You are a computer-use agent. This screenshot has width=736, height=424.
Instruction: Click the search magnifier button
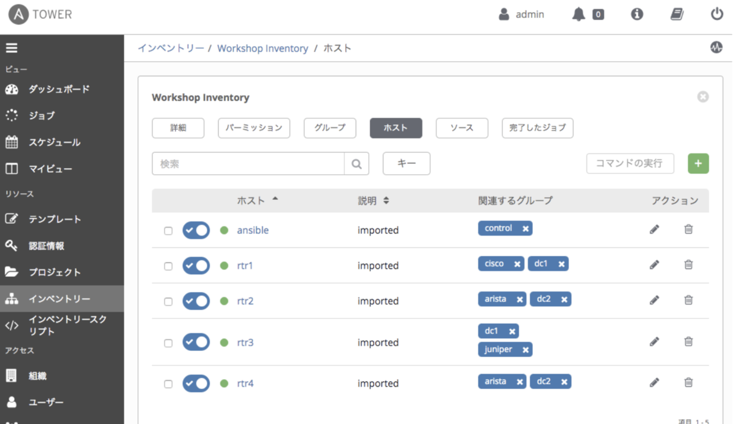point(356,164)
